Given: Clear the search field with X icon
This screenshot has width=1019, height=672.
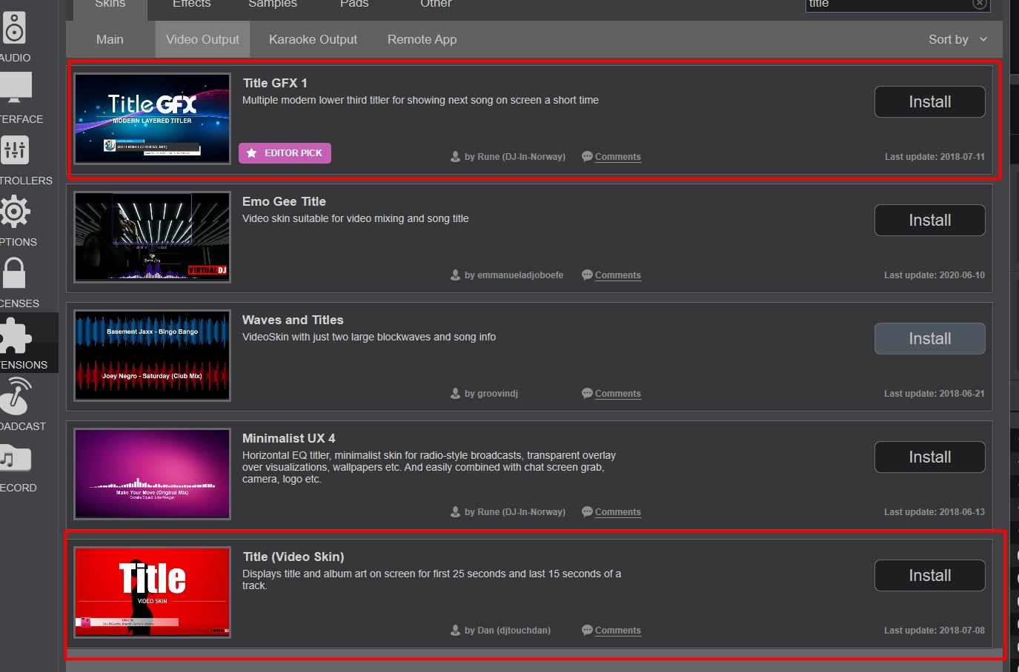Looking at the screenshot, I should tap(980, 4).
